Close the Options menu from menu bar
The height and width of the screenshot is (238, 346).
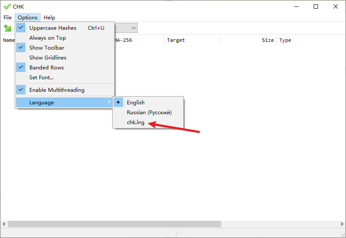tap(28, 18)
